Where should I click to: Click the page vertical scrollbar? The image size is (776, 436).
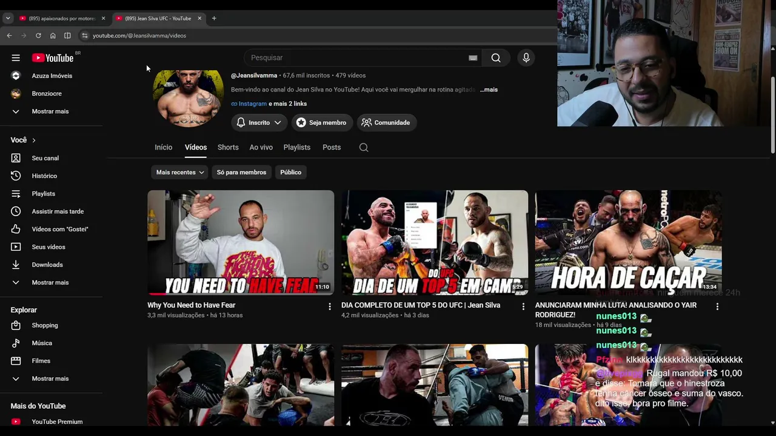pos(772,115)
